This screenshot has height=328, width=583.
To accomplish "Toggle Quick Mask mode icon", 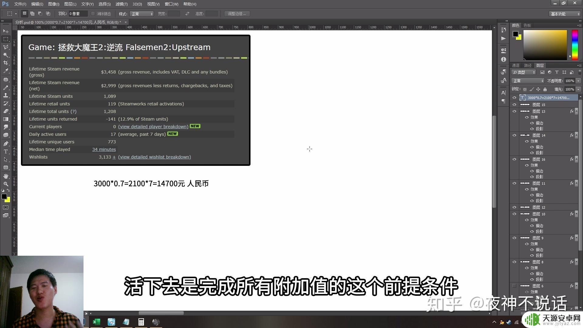I will pos(6,207).
